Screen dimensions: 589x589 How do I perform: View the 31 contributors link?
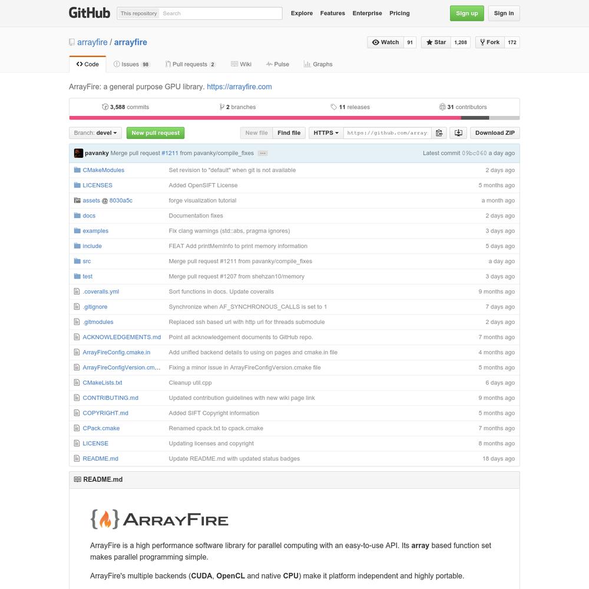[463, 107]
